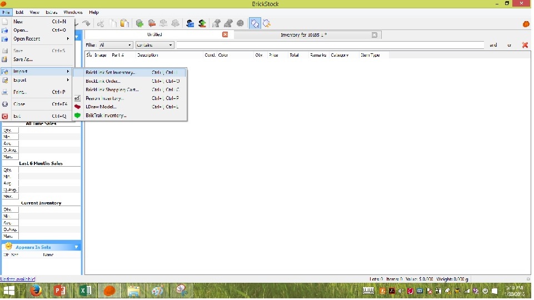Sort by the Item Type column header
Screen dimensions: 534x300
pos(373,55)
